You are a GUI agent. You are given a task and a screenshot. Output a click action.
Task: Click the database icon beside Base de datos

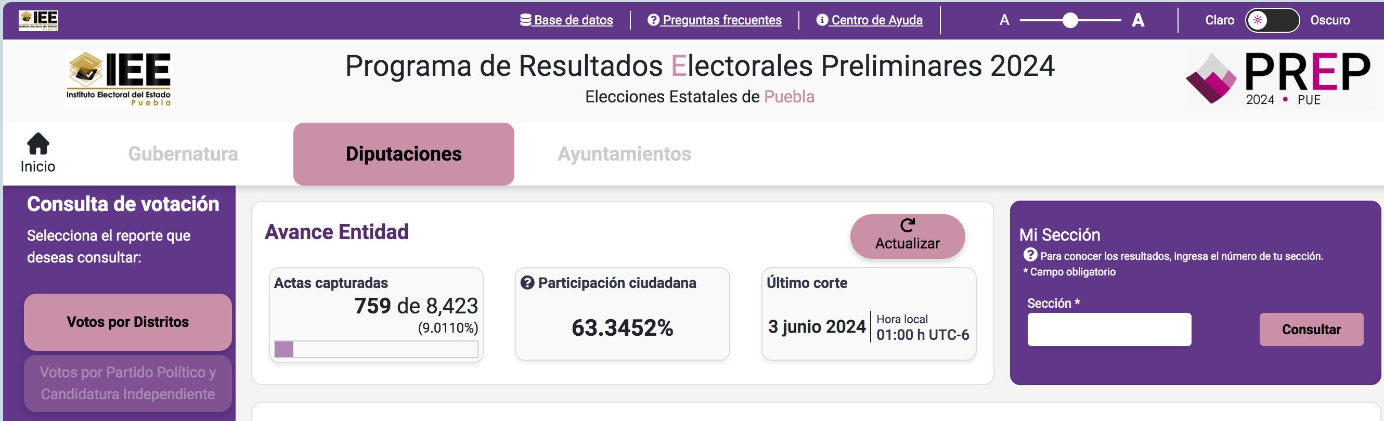click(x=525, y=20)
